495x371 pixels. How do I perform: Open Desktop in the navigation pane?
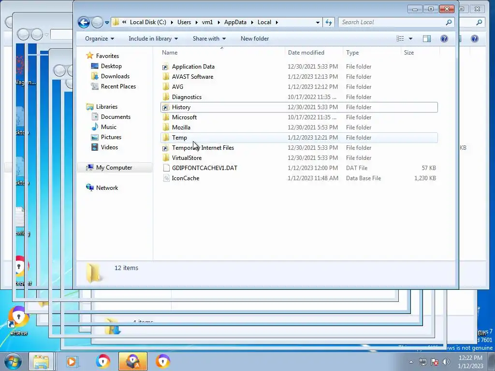111,66
